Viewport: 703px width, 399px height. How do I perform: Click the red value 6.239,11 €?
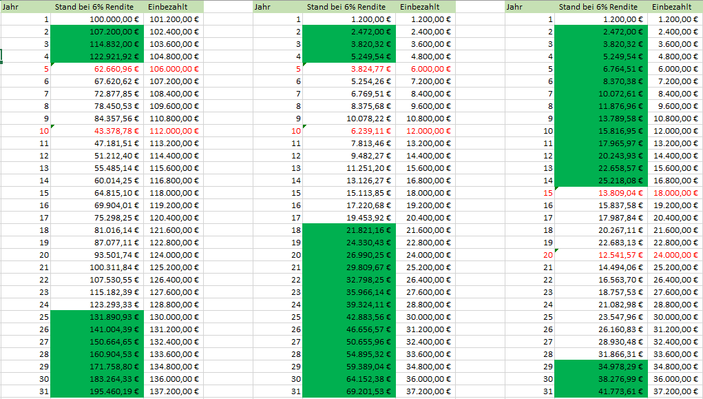(349, 131)
